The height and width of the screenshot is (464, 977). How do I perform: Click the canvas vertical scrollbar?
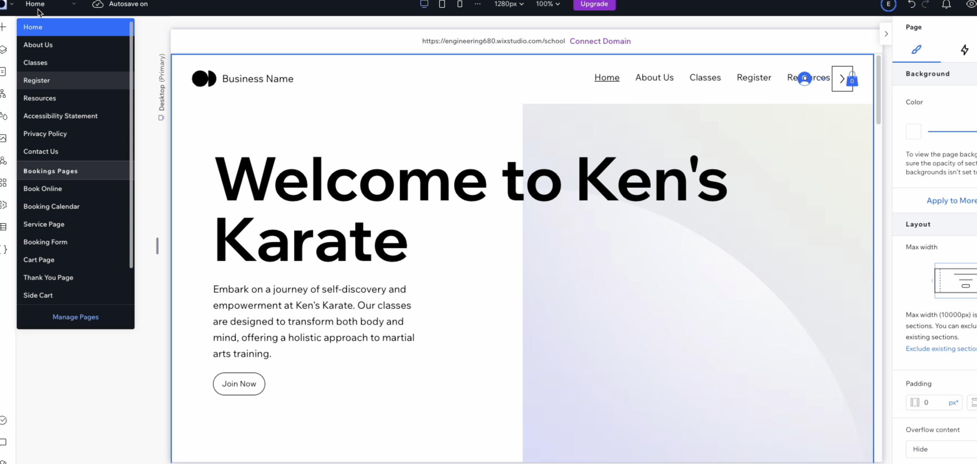point(878,90)
